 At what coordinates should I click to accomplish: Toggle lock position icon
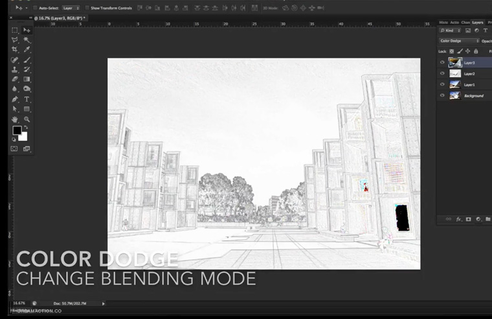click(x=468, y=51)
